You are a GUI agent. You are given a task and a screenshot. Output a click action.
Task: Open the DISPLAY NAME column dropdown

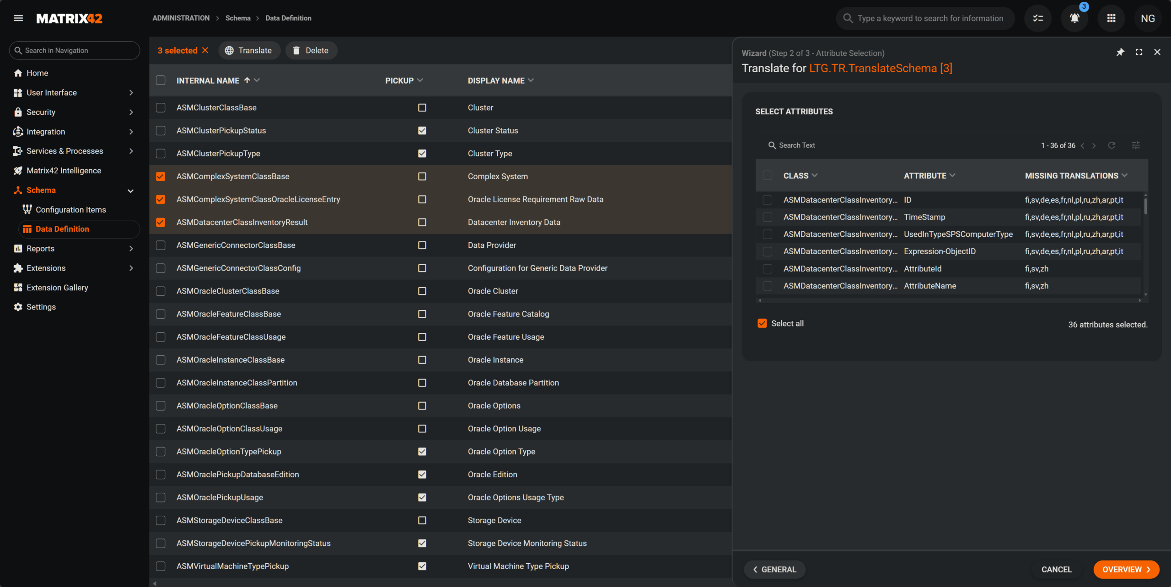(x=531, y=80)
